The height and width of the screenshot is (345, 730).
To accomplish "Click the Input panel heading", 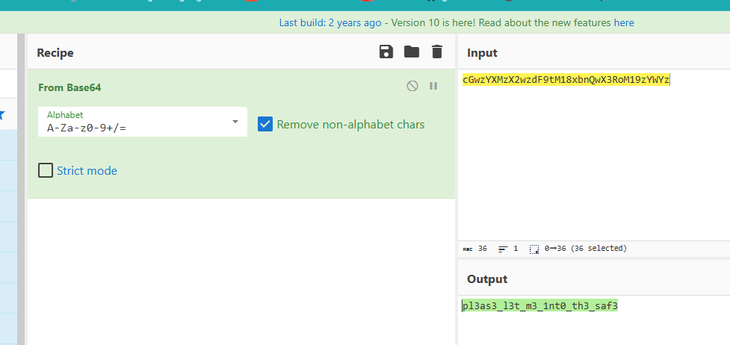I will 483,52.
